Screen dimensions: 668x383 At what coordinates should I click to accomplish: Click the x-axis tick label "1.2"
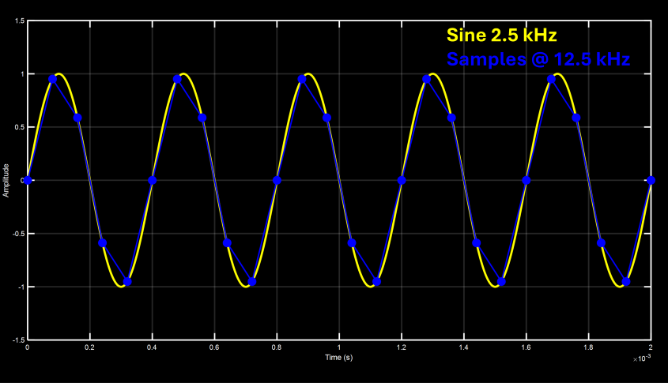click(x=402, y=347)
